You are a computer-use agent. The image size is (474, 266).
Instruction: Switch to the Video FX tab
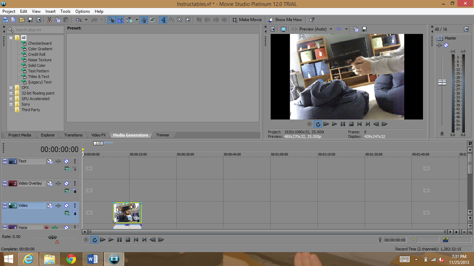click(99, 135)
